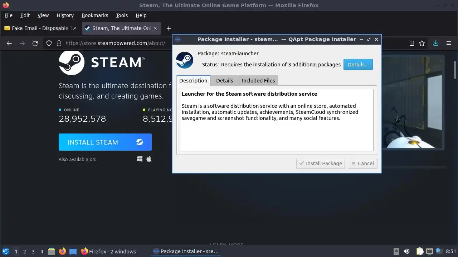Open the volume control in the tray

click(x=406, y=251)
